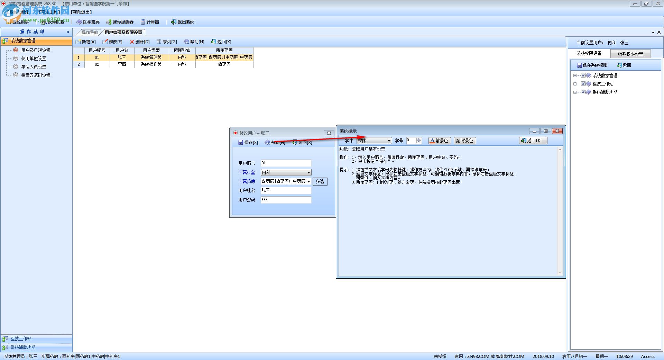This screenshot has width=664, height=360.
Task: Click the 字号 font size field
Action: (x=411, y=141)
